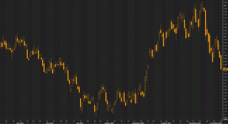Click date tick '14' under June 2021
Image resolution: width=228 pixels, height=124 pixels.
(x=47, y=121)
